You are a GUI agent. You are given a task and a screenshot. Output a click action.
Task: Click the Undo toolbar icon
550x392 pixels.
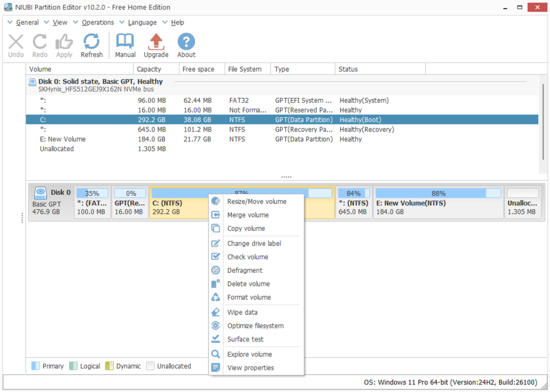pos(16,42)
